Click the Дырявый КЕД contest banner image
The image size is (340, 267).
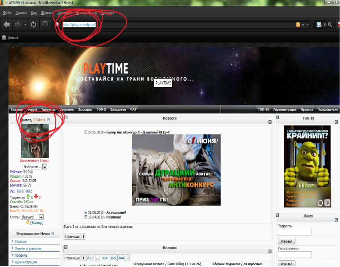tap(176, 170)
